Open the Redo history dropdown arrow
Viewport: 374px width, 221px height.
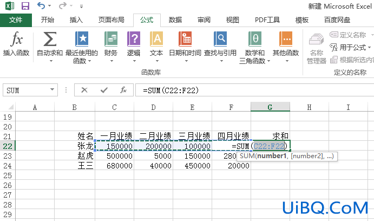click(71, 6)
